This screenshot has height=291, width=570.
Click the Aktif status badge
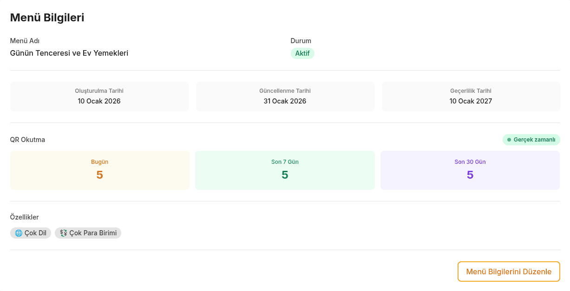(x=302, y=53)
